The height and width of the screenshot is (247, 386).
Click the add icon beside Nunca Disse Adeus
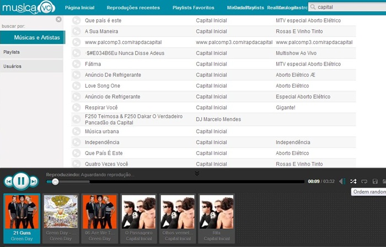point(76,53)
